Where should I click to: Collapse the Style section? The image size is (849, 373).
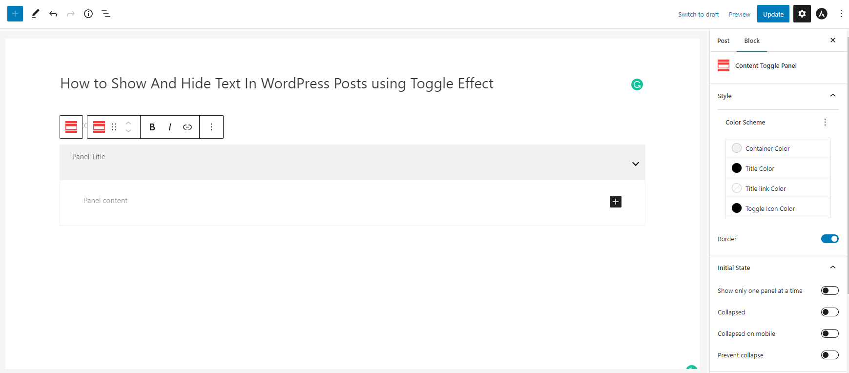833,96
